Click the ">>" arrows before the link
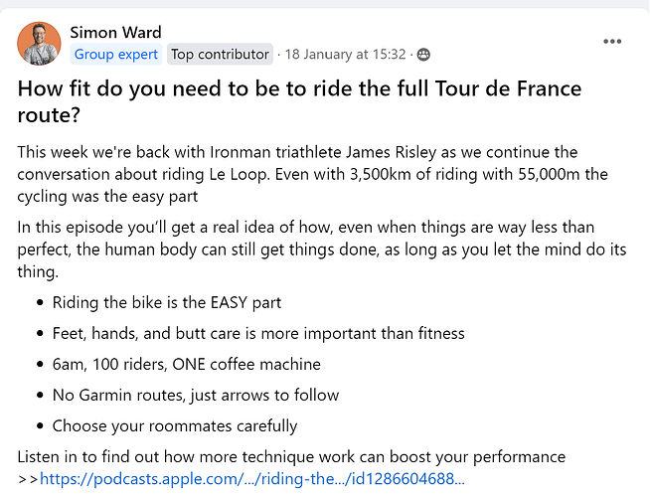This screenshot has height=497, width=650. (x=28, y=479)
